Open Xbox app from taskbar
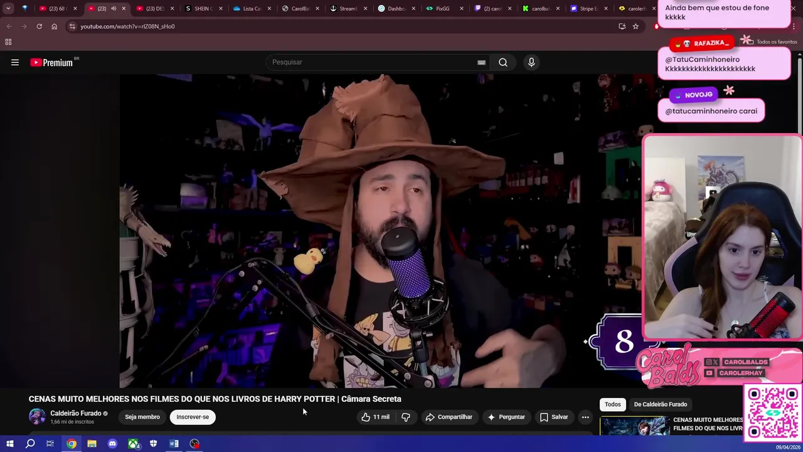The height and width of the screenshot is (452, 803). point(134,444)
